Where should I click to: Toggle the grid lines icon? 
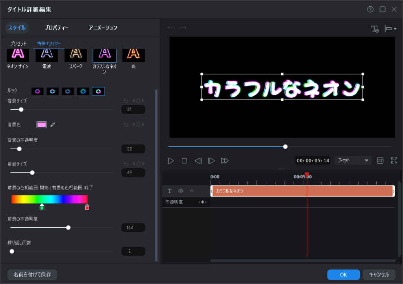pos(380,161)
